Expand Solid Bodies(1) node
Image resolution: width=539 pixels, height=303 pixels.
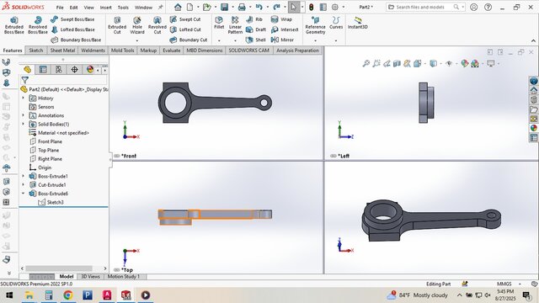coord(24,124)
